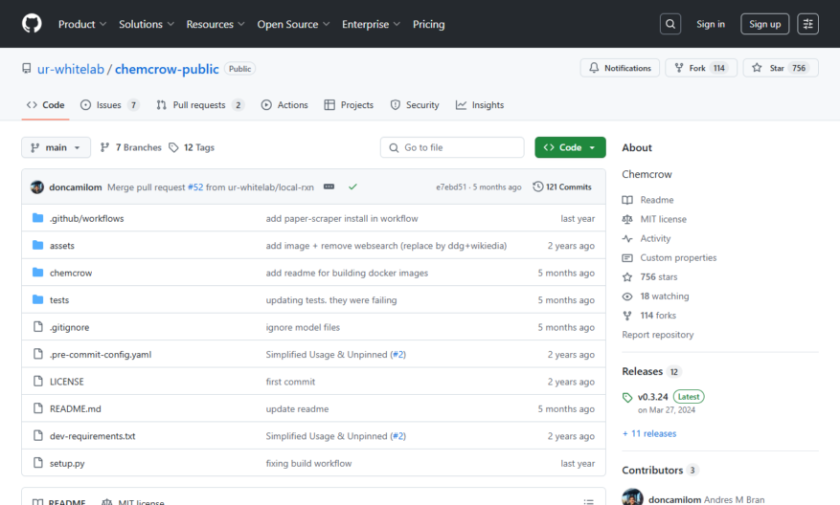
Task: Open commit history clock icon
Action: click(538, 187)
